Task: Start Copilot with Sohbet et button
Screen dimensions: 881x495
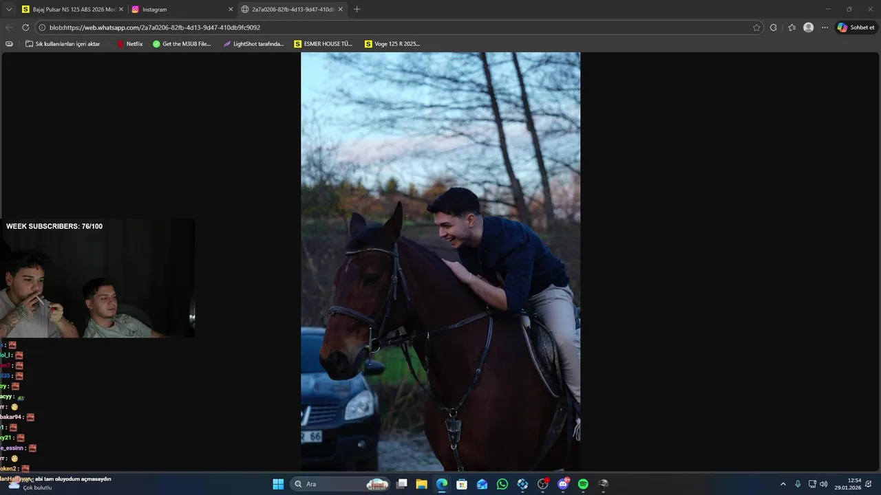Action: (856, 27)
